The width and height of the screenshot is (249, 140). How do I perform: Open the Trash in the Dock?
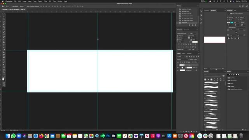tap(241, 136)
